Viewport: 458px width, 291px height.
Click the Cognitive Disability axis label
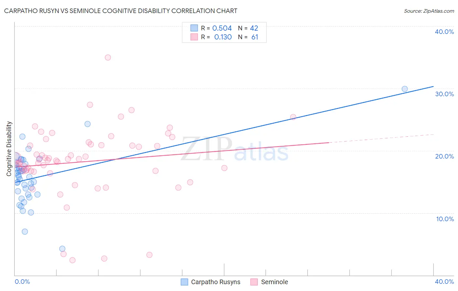[9, 149]
